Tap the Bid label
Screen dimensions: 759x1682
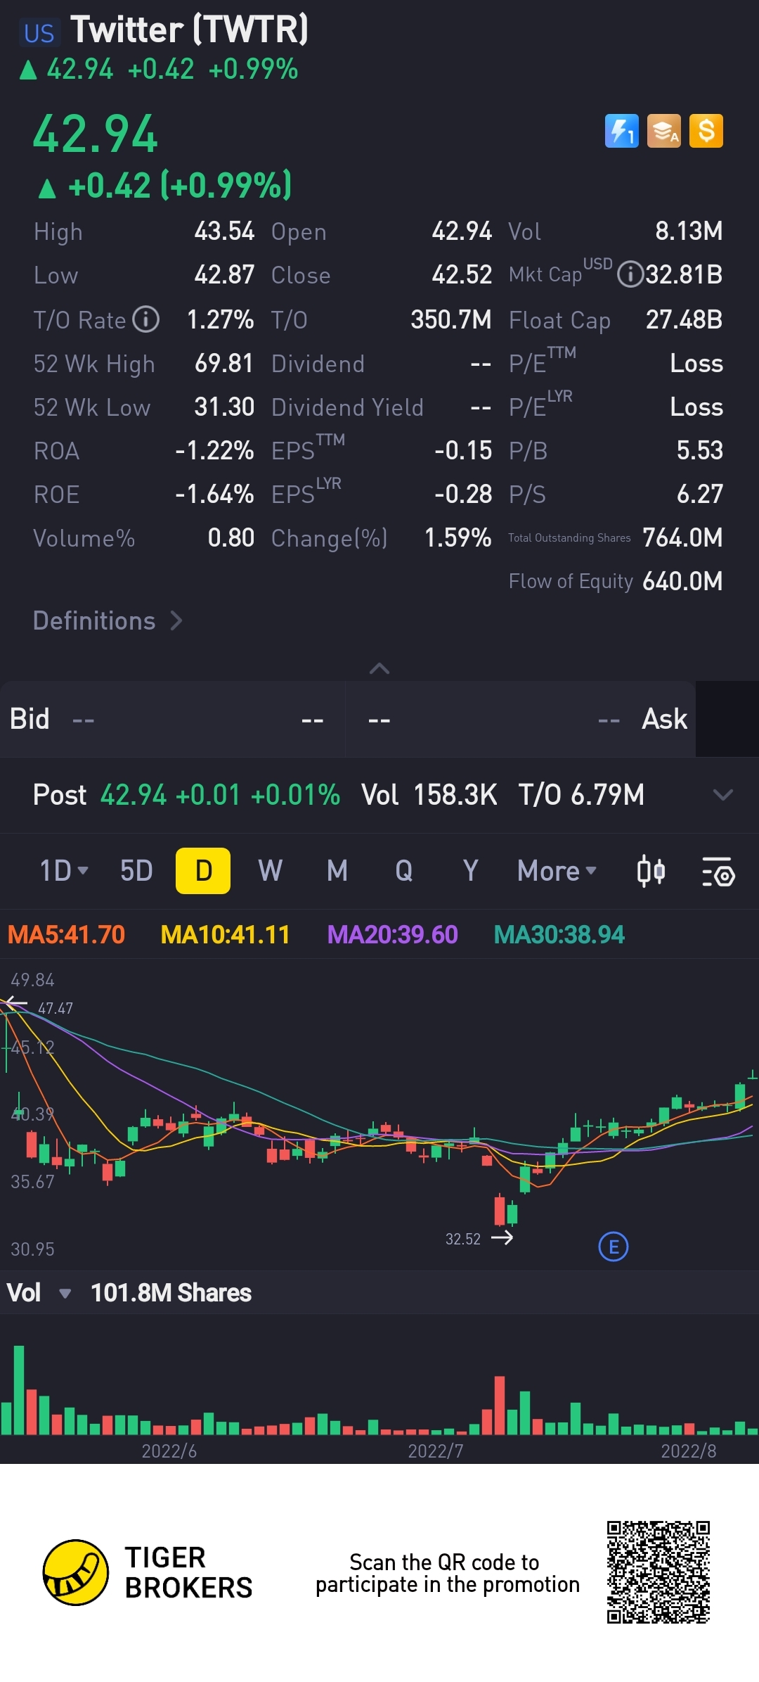tap(30, 719)
